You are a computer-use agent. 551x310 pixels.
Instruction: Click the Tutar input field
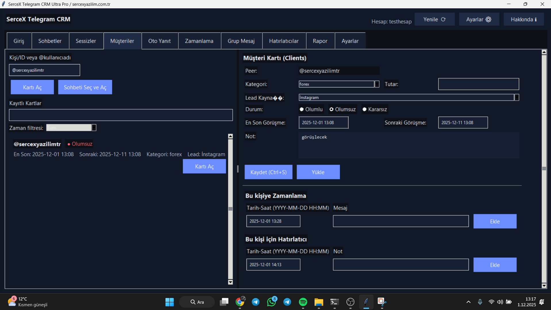[x=478, y=84]
